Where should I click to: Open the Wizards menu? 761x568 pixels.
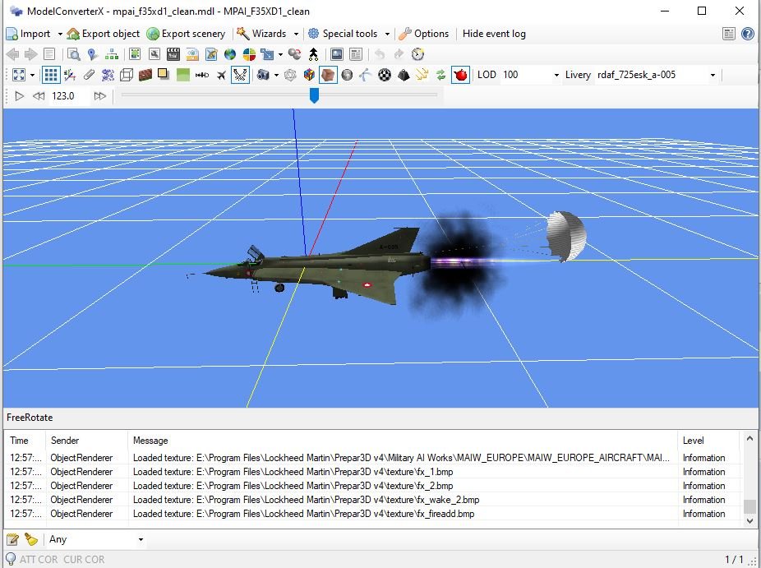point(268,34)
